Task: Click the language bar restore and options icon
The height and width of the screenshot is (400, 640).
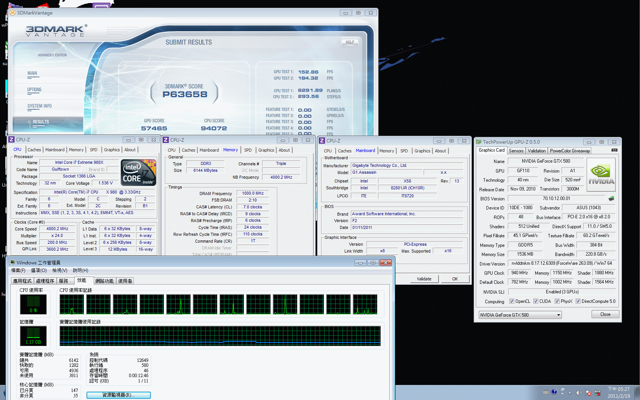Action: click(x=562, y=392)
